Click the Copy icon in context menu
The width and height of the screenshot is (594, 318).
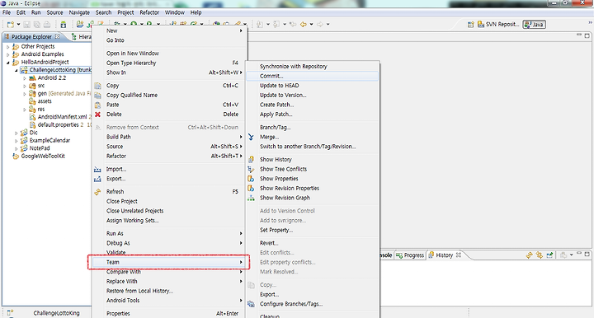tap(97, 86)
